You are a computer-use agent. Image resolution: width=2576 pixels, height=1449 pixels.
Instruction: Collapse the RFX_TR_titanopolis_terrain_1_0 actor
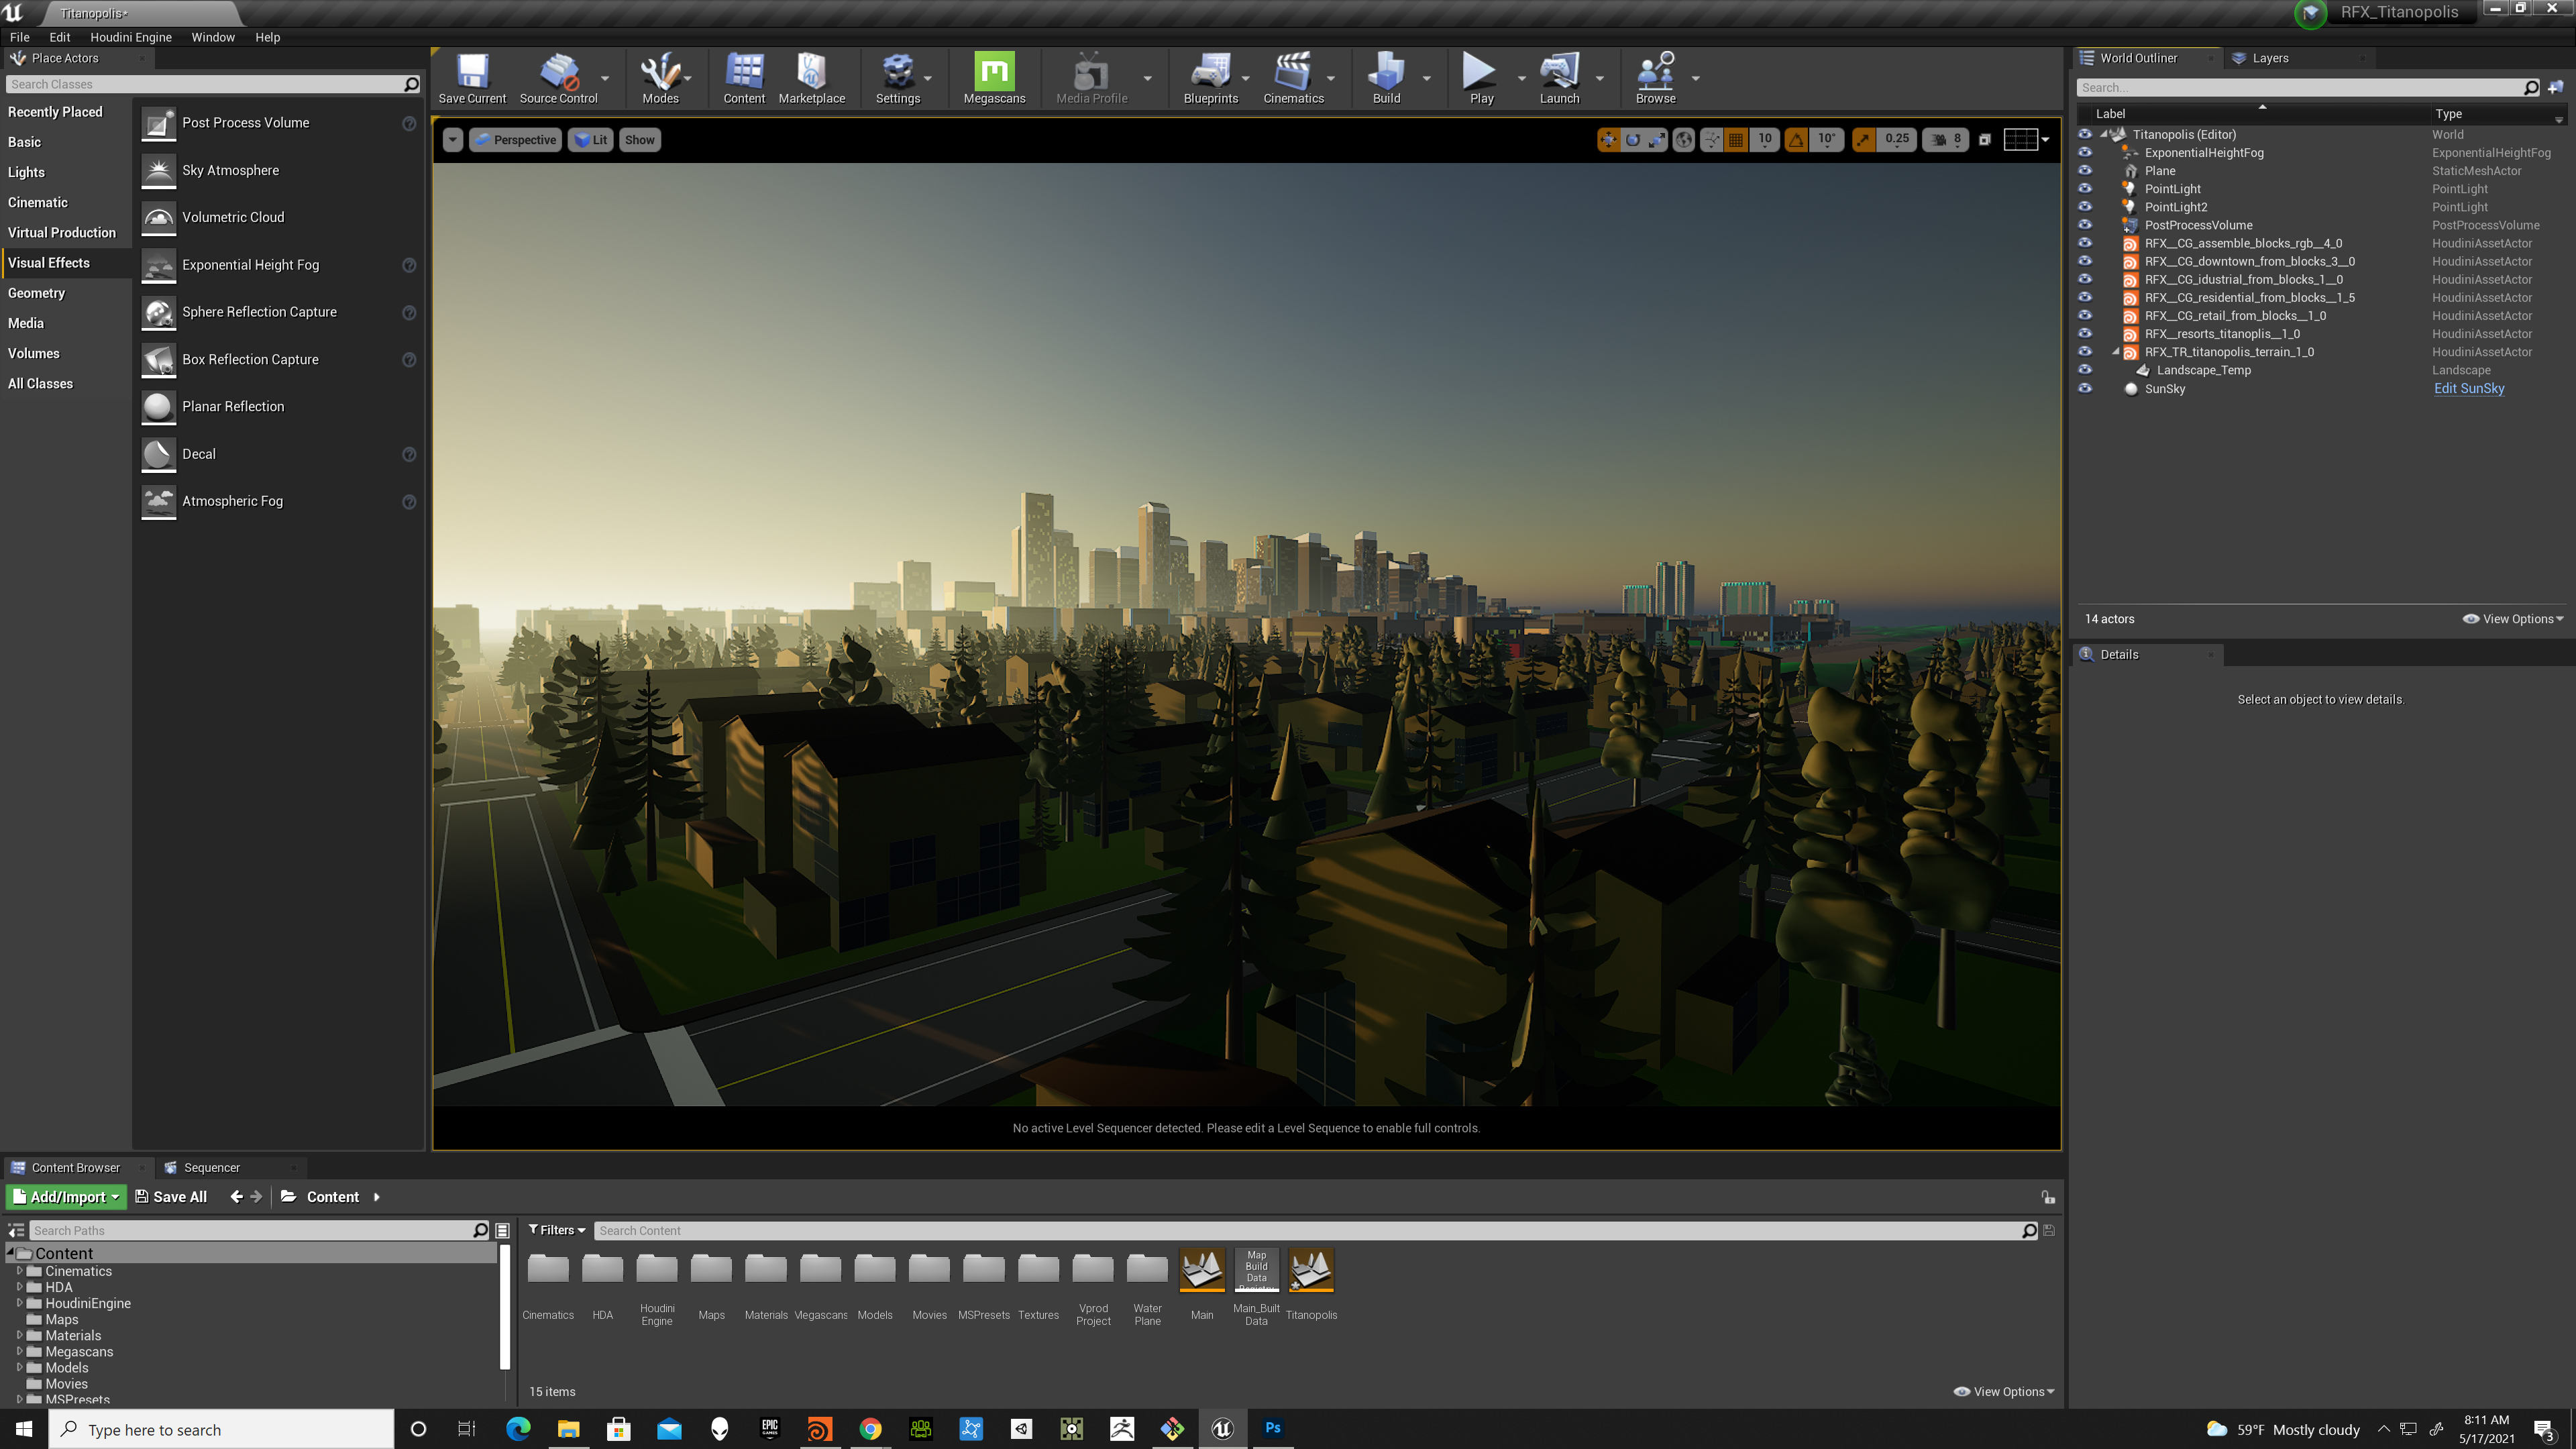(2115, 352)
